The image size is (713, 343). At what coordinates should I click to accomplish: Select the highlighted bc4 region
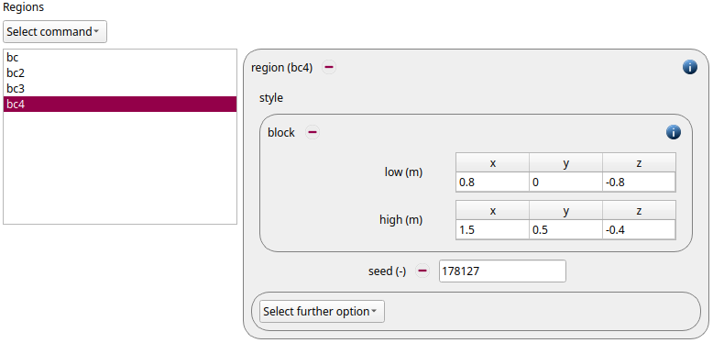click(x=120, y=105)
